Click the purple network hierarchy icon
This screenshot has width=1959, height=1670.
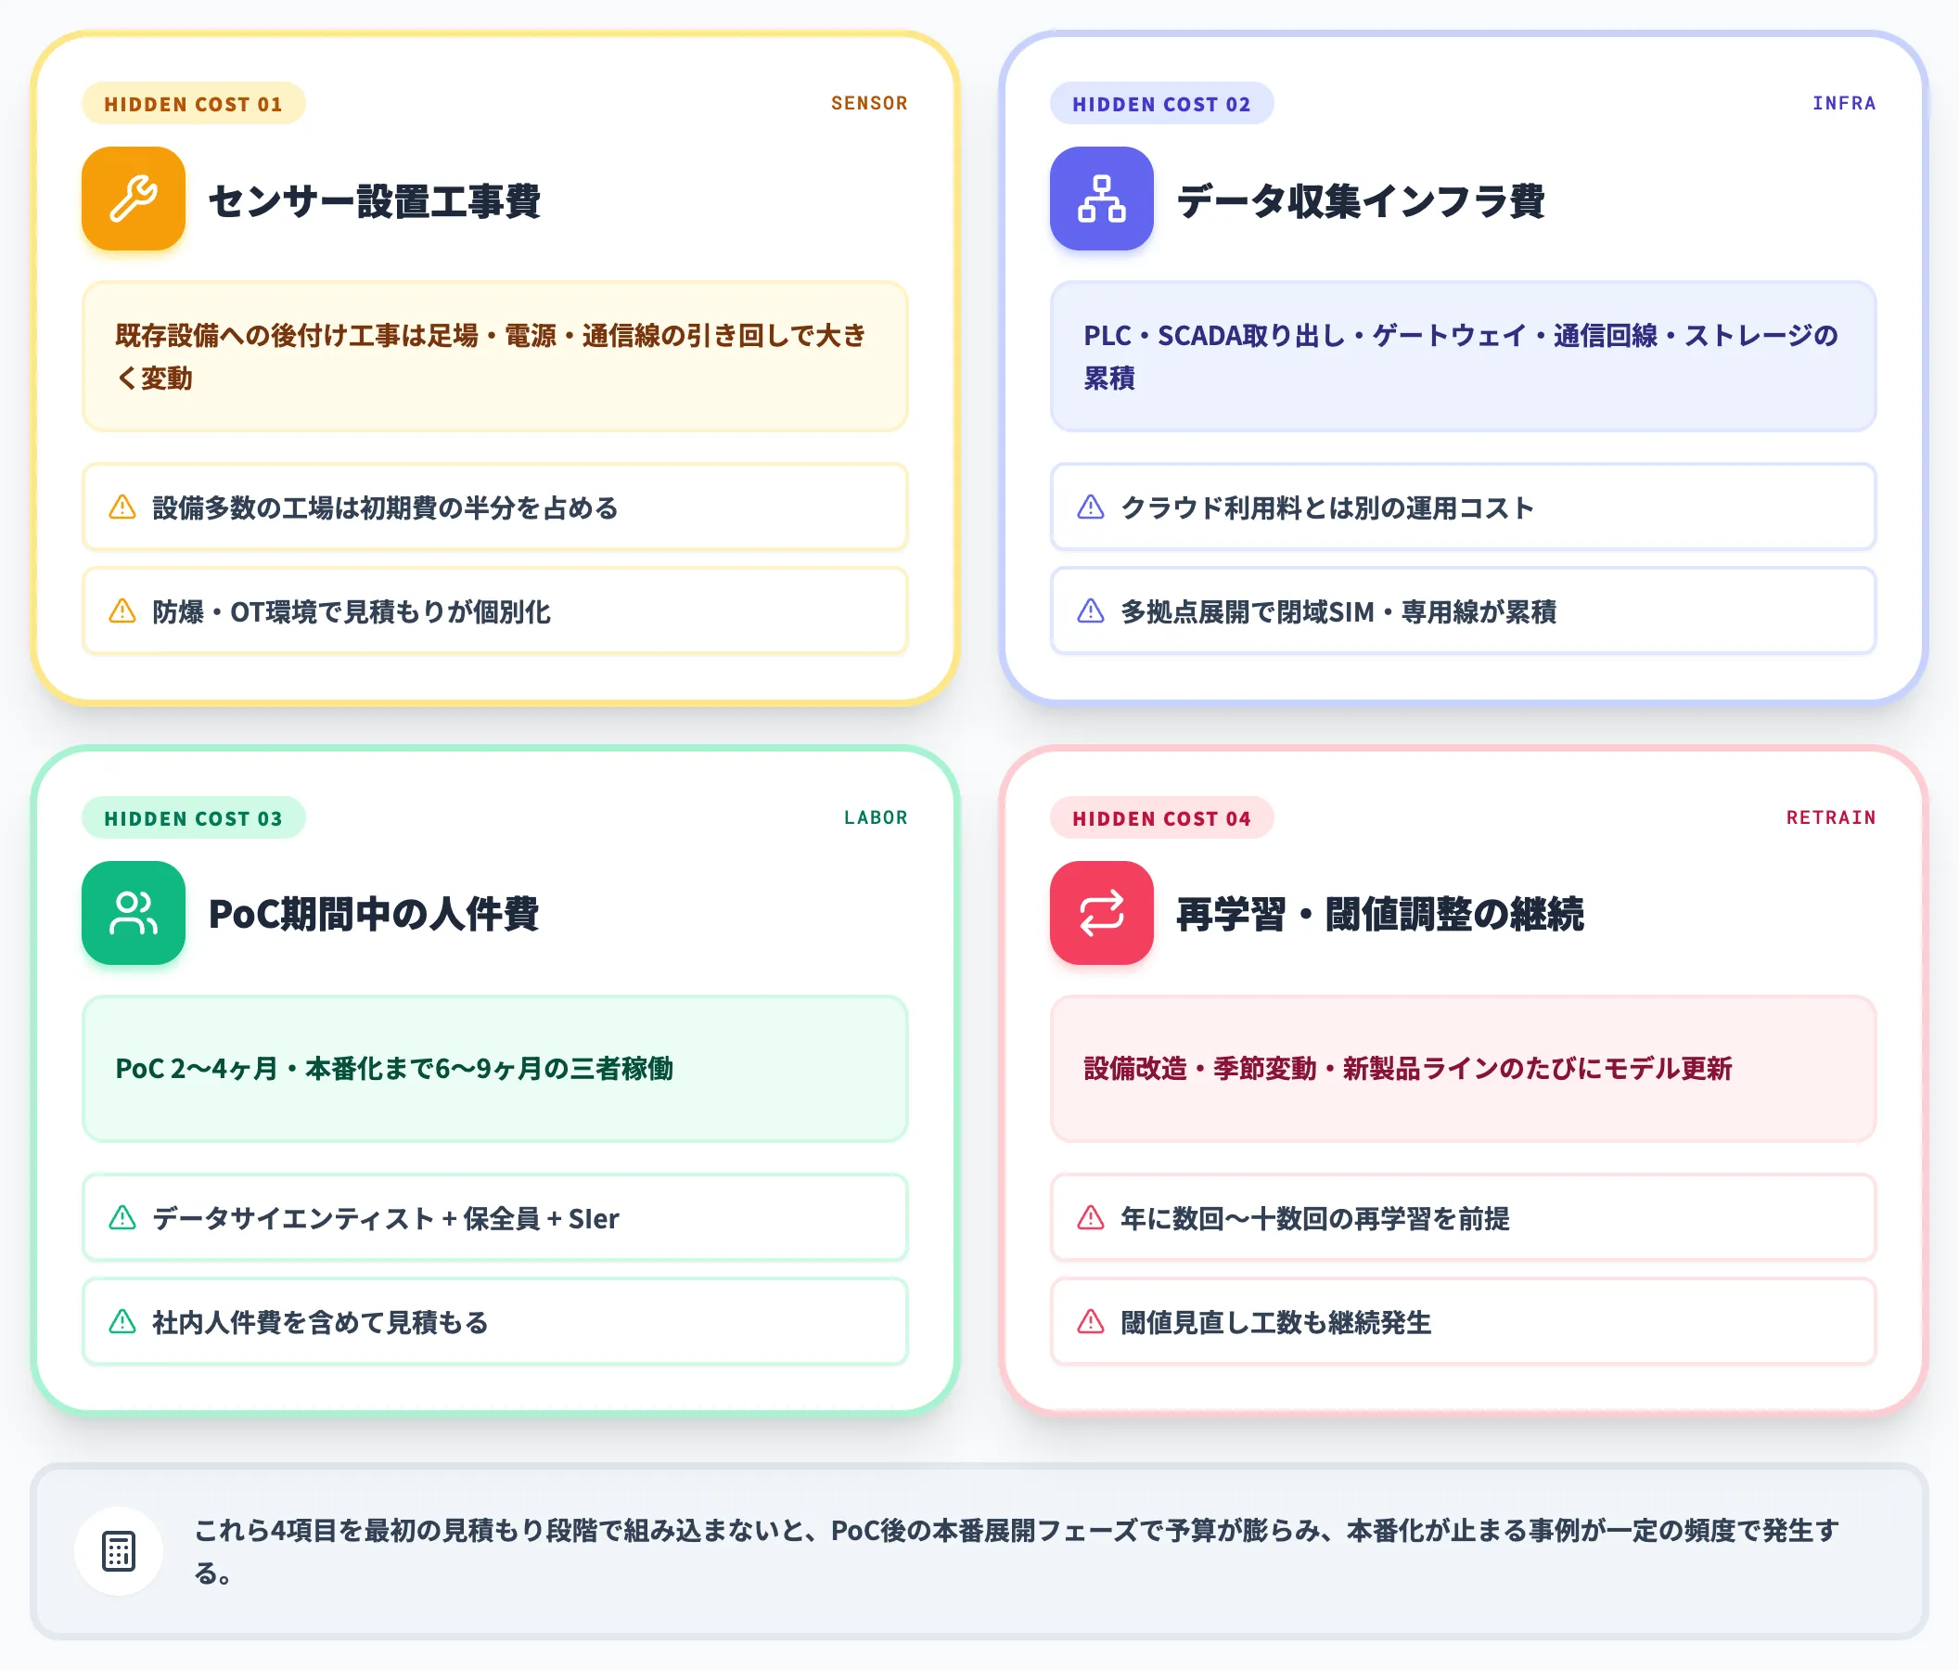tap(1101, 199)
